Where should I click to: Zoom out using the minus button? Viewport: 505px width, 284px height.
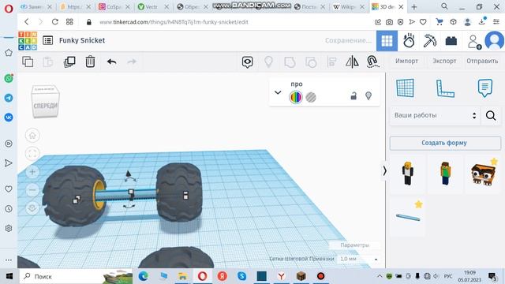32,190
